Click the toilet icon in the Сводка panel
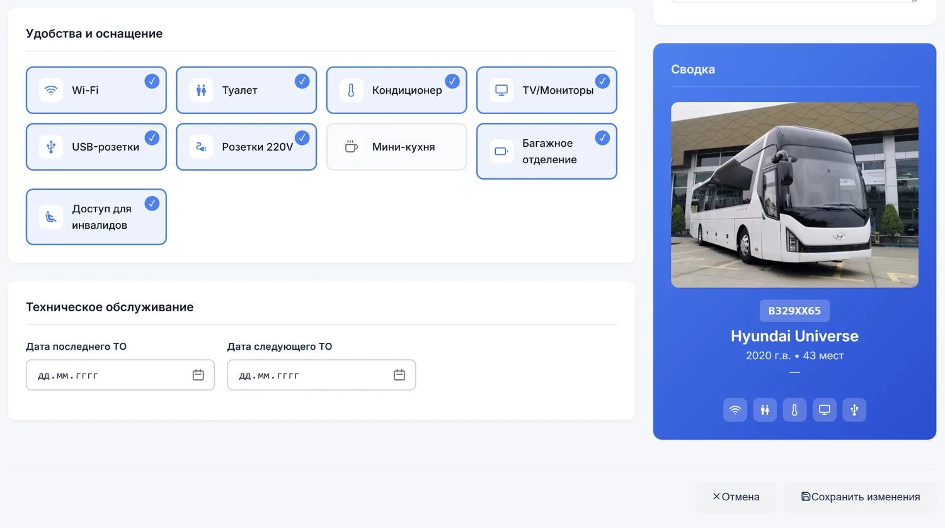The height and width of the screenshot is (528, 945). coord(765,410)
